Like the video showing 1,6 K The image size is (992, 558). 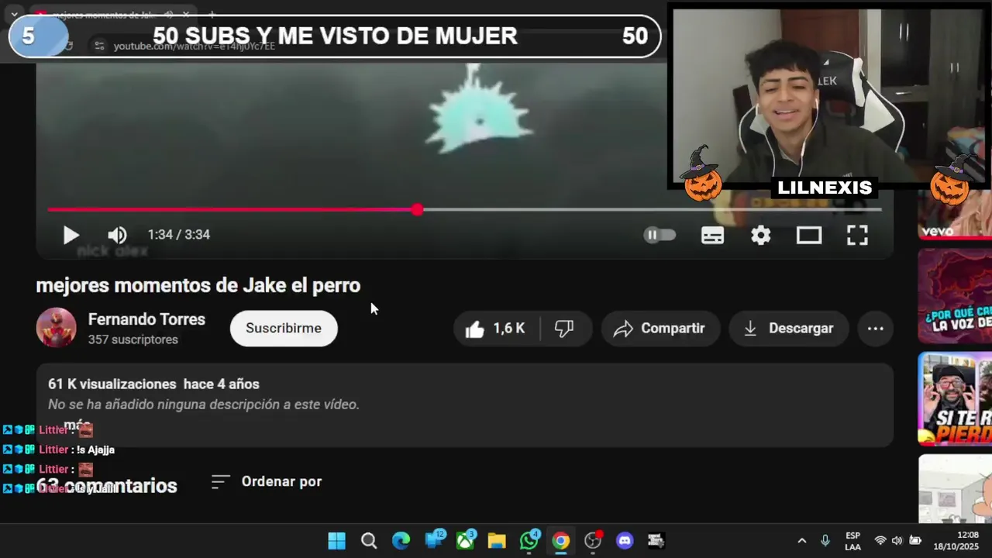(494, 329)
